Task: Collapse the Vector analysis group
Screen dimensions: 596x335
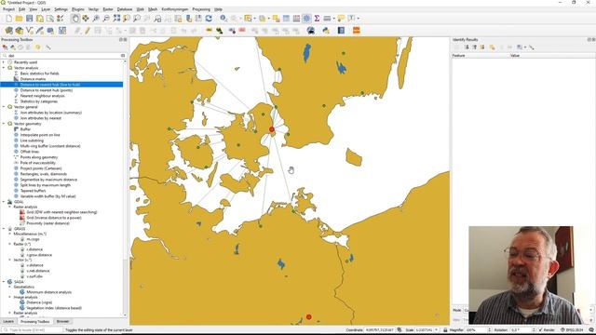Action: (4, 68)
